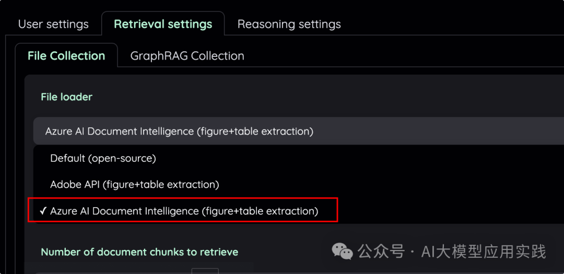The width and height of the screenshot is (564, 274).
Task: Click empty panel space beside File loader heading
Action: (313, 97)
